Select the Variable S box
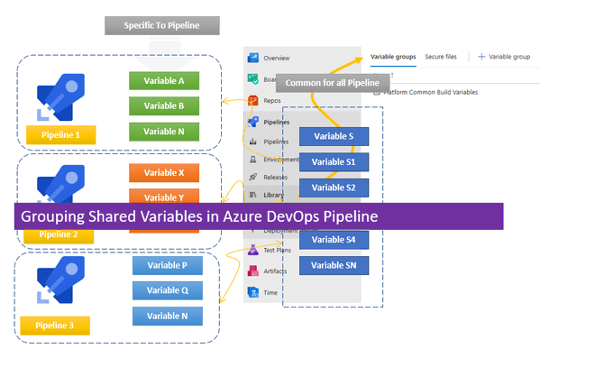613x367 pixels. [x=334, y=136]
